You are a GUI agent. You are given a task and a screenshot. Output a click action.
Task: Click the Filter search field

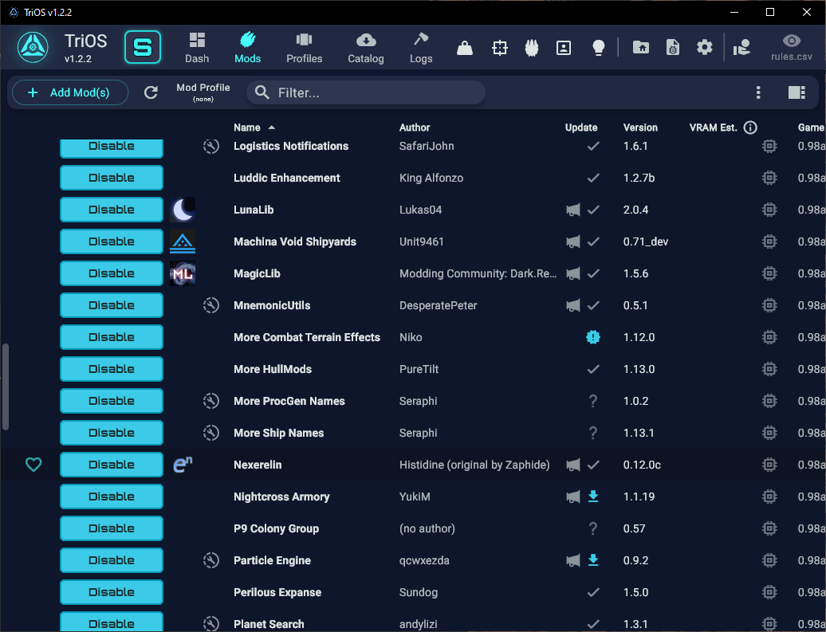pyautogui.click(x=375, y=92)
